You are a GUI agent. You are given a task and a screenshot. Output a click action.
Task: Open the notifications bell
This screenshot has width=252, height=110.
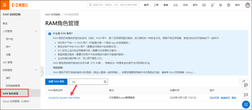[x=212, y=5]
